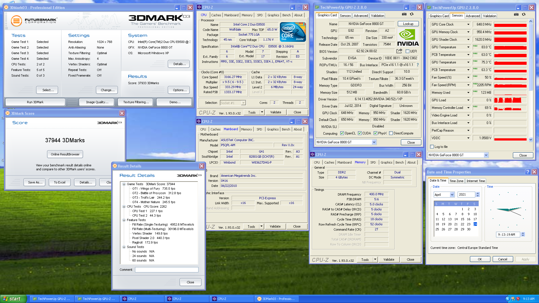Click the year spinner up arrow
The height and width of the screenshot is (303, 539).
[478, 193]
